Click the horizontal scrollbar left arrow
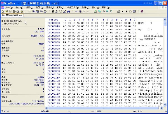Viewport: 168px width, 114px height. (46, 108)
